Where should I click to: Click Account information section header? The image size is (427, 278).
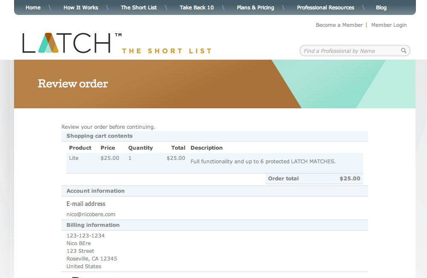[215, 191]
